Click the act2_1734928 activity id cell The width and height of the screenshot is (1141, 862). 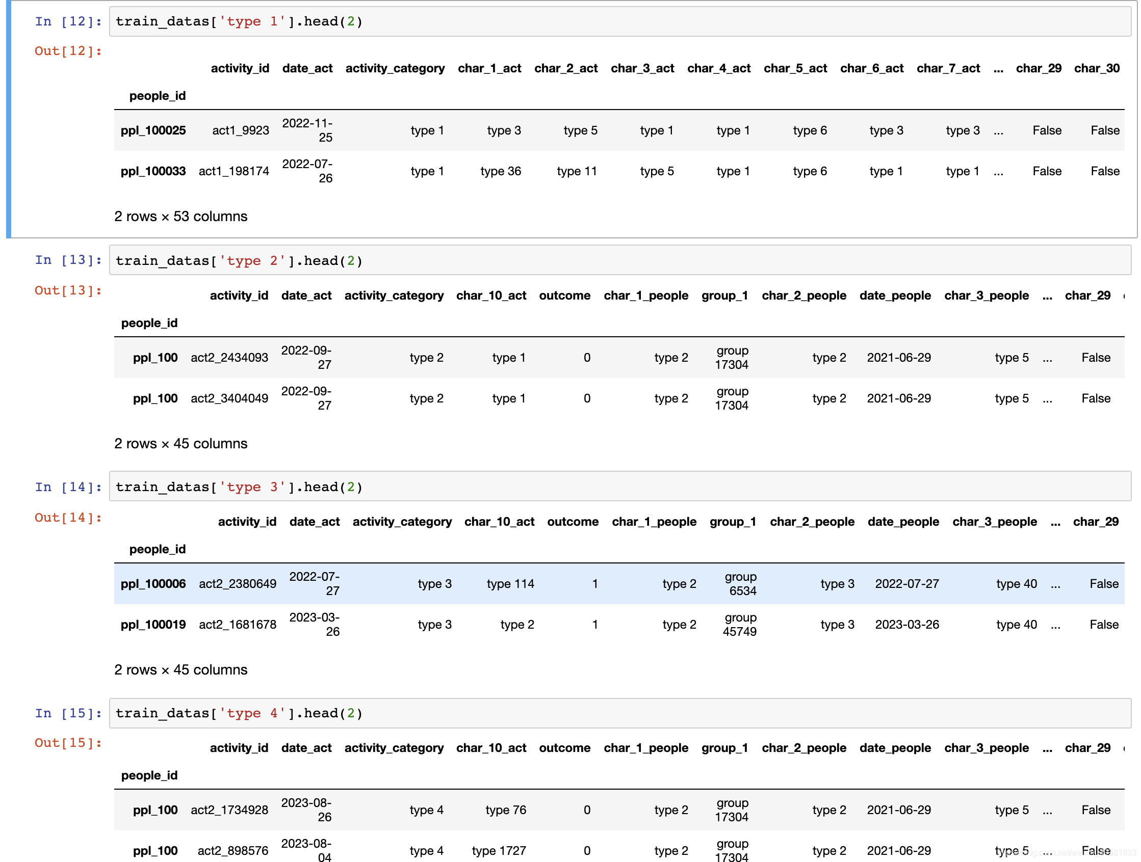pos(229,810)
